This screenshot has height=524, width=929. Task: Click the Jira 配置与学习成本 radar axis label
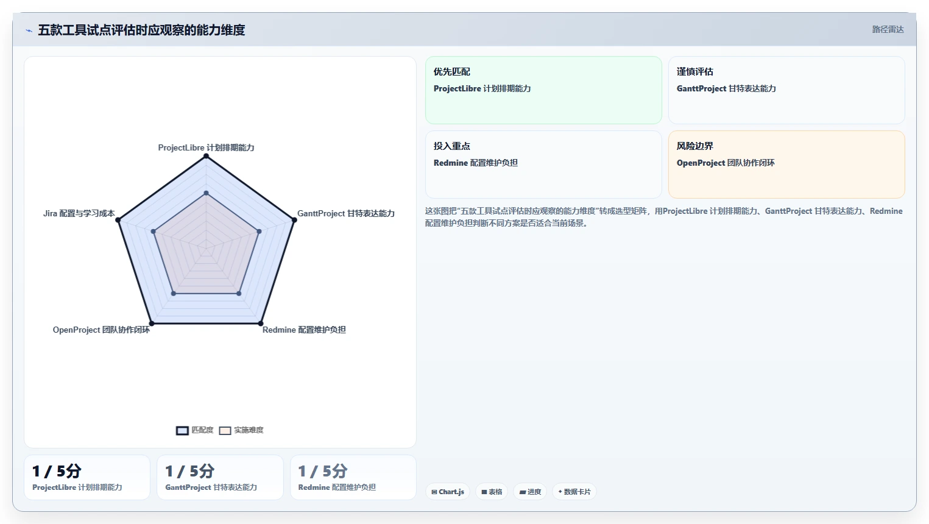point(79,213)
